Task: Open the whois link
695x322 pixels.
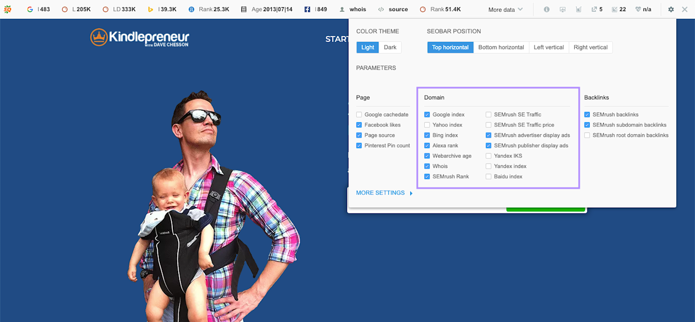Action: (357, 9)
